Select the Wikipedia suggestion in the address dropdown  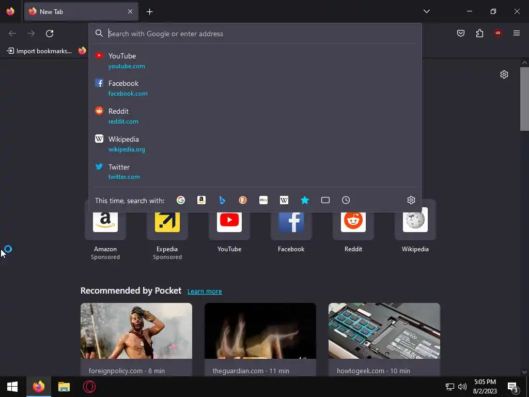click(x=255, y=144)
